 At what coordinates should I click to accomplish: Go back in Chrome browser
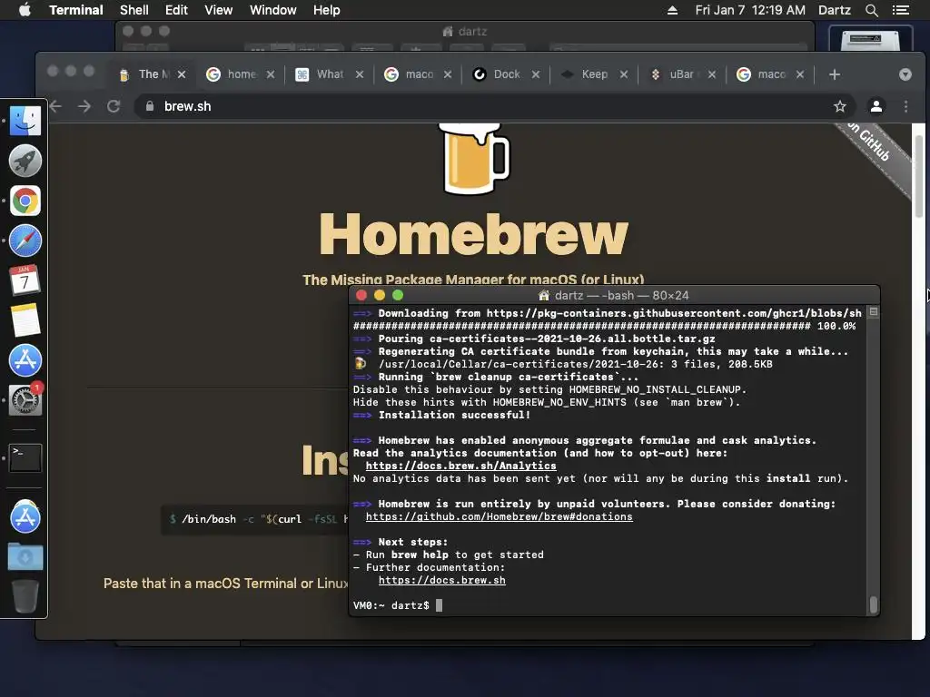point(55,106)
